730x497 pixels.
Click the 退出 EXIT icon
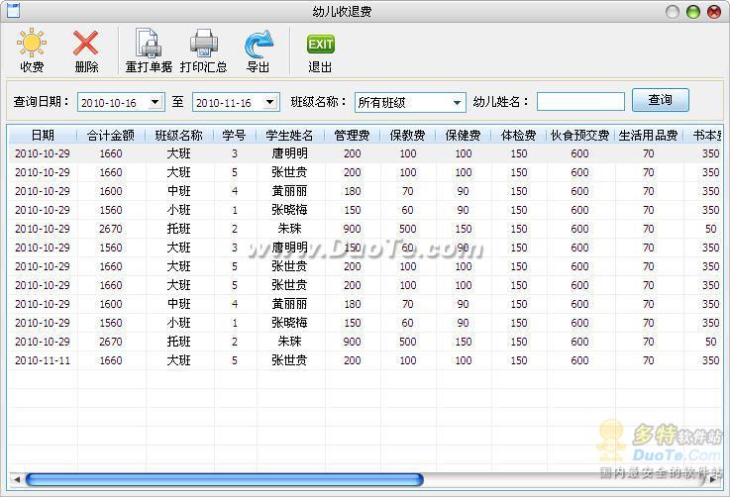coord(320,45)
